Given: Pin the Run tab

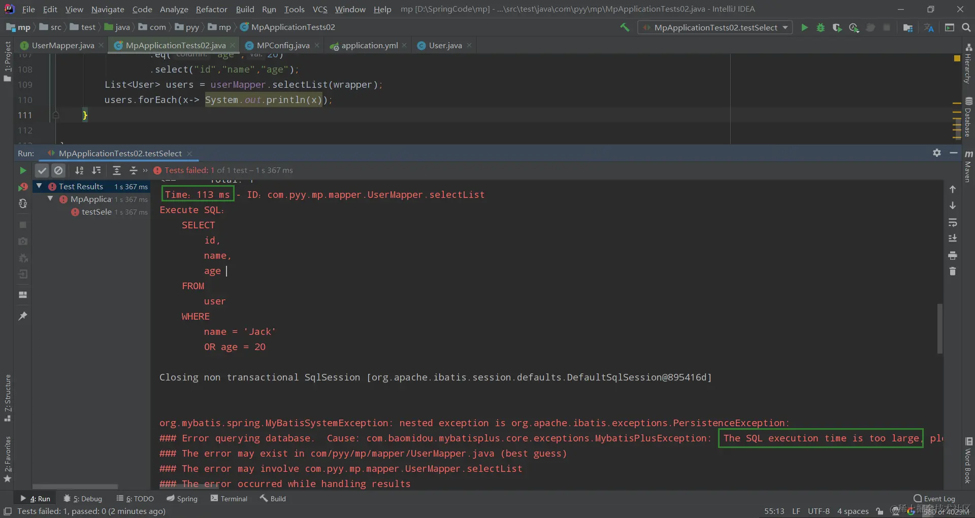Looking at the screenshot, I should 23,316.
